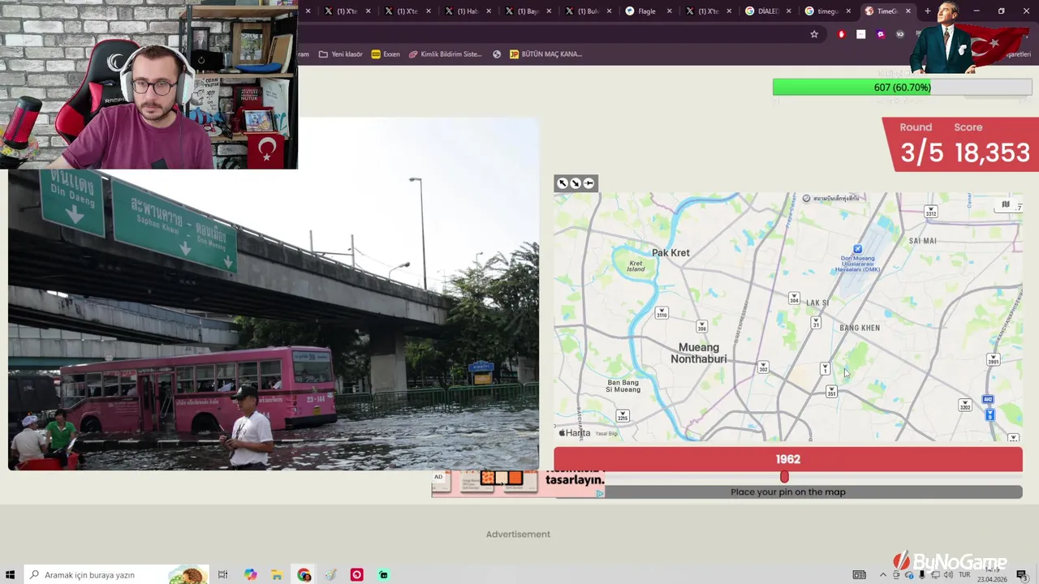Switch to the (1) Bay X browser tab

(x=527, y=11)
